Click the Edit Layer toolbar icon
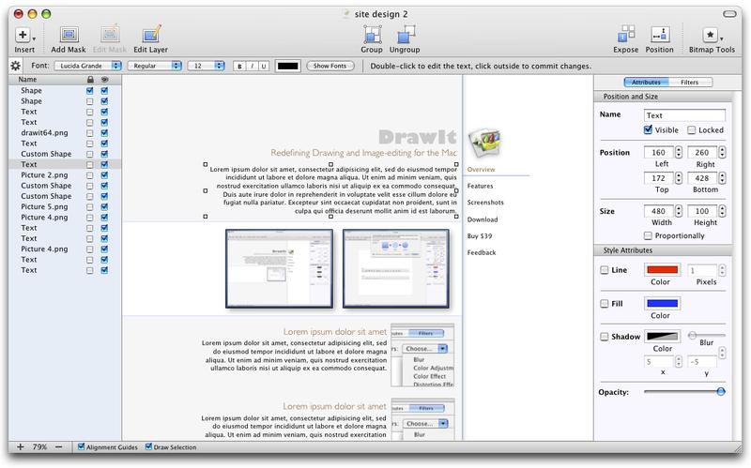Image resolution: width=751 pixels, height=468 pixels. (x=152, y=35)
